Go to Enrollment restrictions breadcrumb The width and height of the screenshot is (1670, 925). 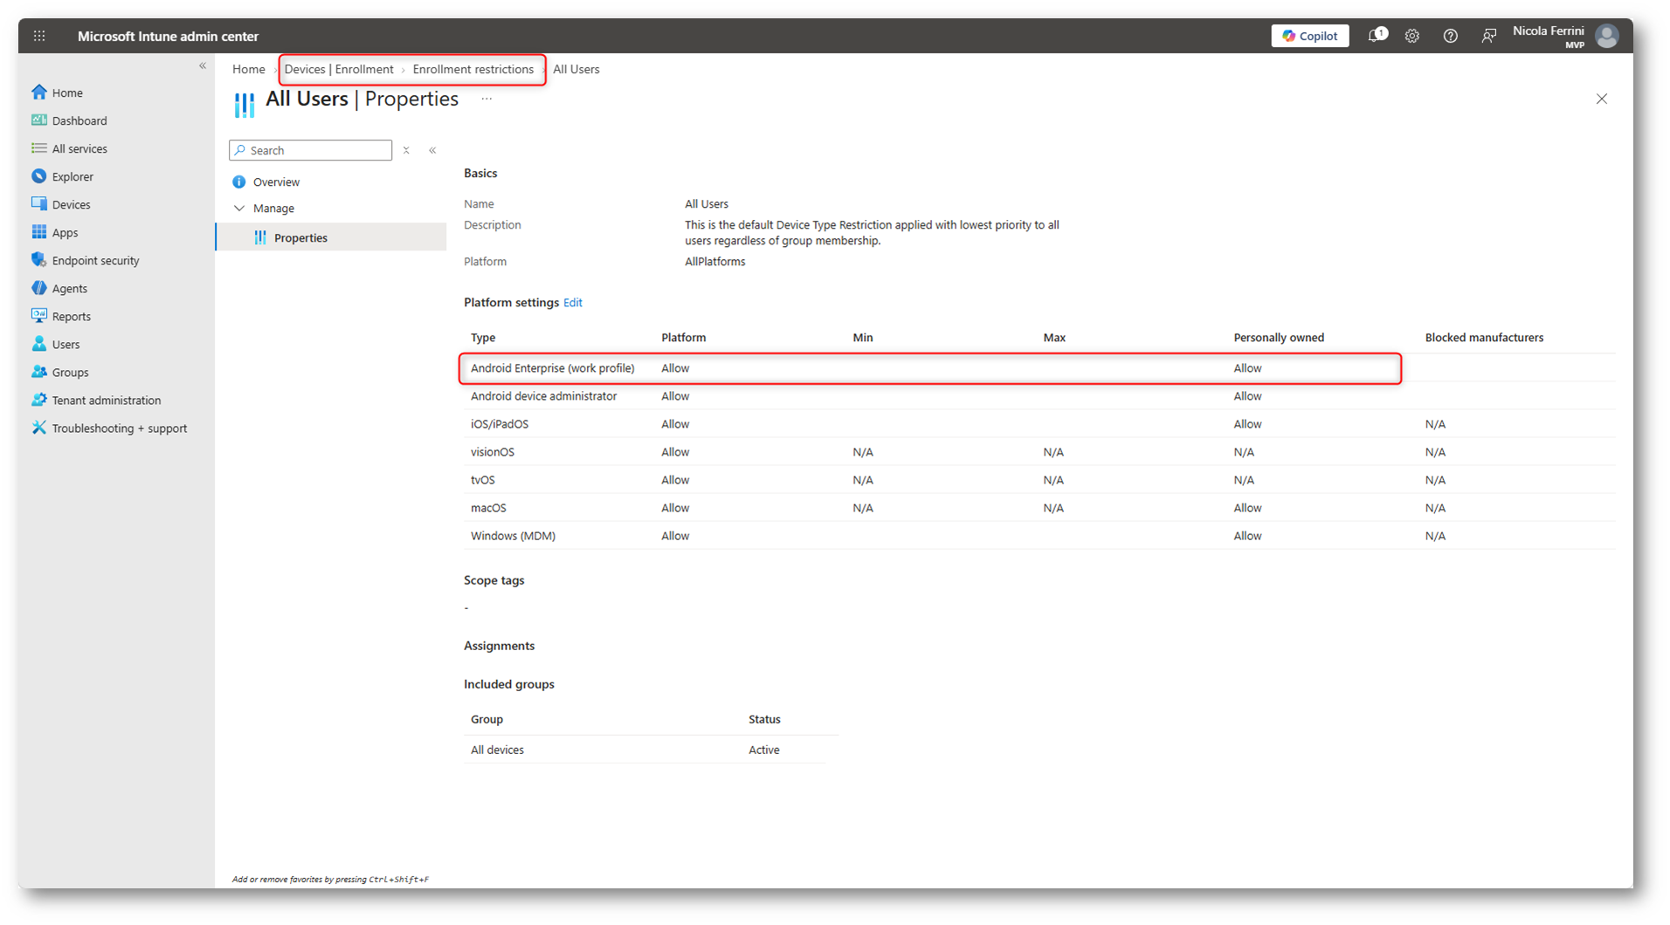click(x=473, y=69)
